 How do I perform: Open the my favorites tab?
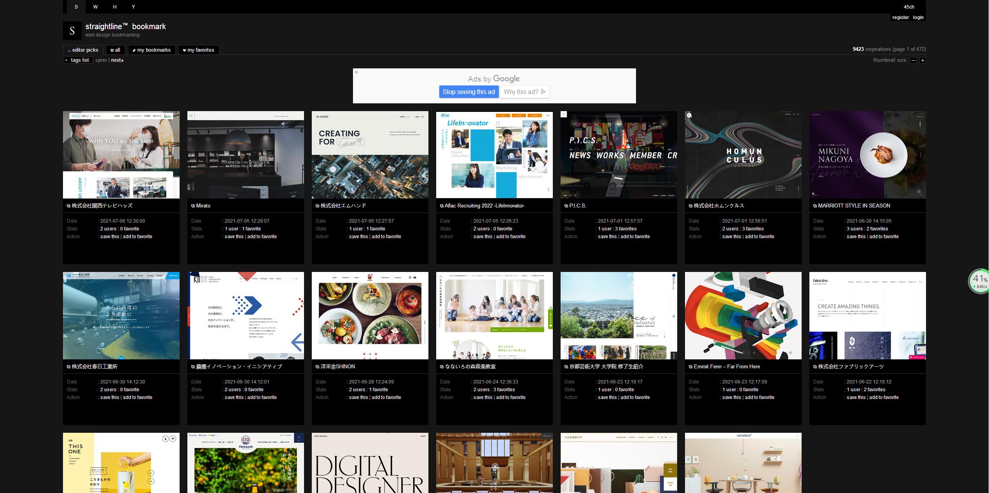pos(199,50)
